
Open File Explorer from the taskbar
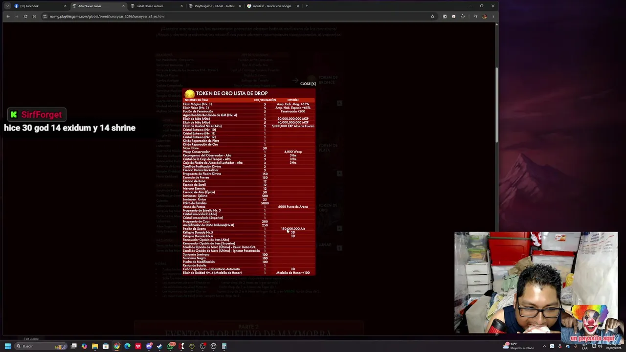[95, 346]
